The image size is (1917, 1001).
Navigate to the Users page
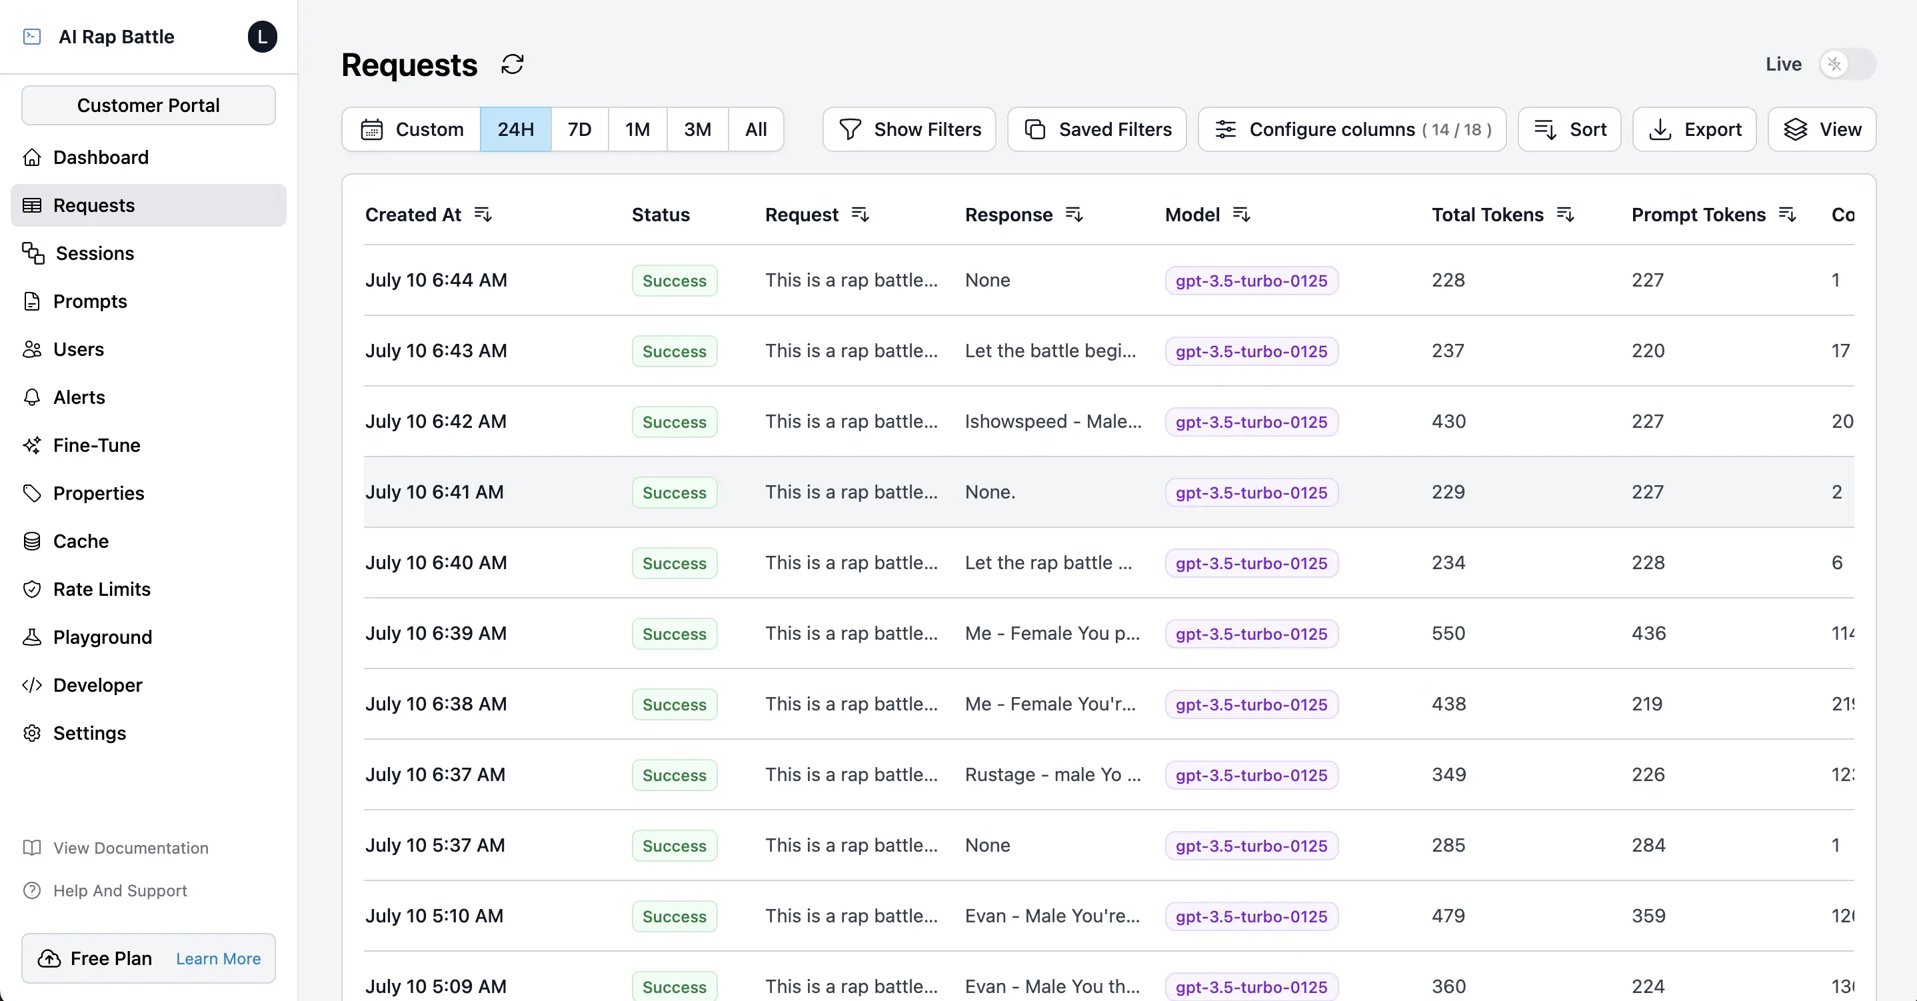point(149,349)
